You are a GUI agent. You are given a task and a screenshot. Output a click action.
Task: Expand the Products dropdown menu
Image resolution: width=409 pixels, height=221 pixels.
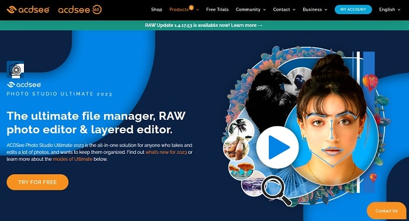click(x=184, y=9)
